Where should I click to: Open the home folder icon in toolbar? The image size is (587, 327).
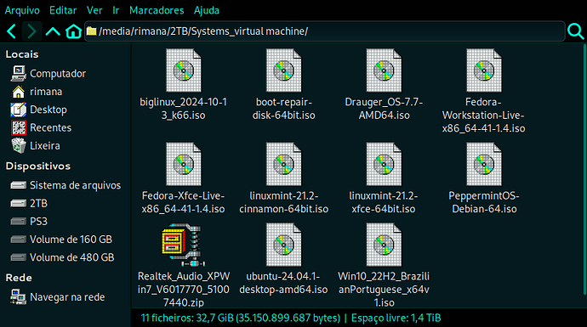tap(73, 31)
